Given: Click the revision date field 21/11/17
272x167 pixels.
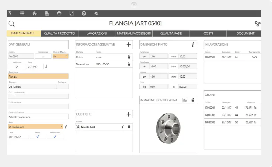Looking at the screenshot, I should [35, 66].
